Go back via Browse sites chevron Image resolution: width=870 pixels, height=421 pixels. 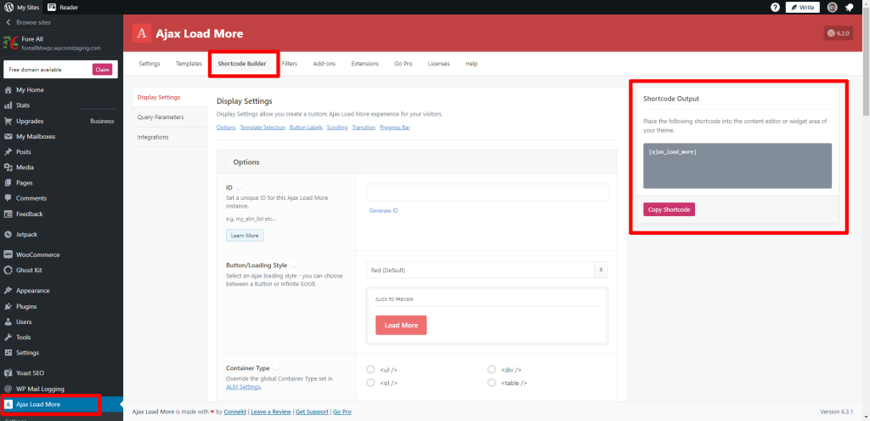click(8, 21)
